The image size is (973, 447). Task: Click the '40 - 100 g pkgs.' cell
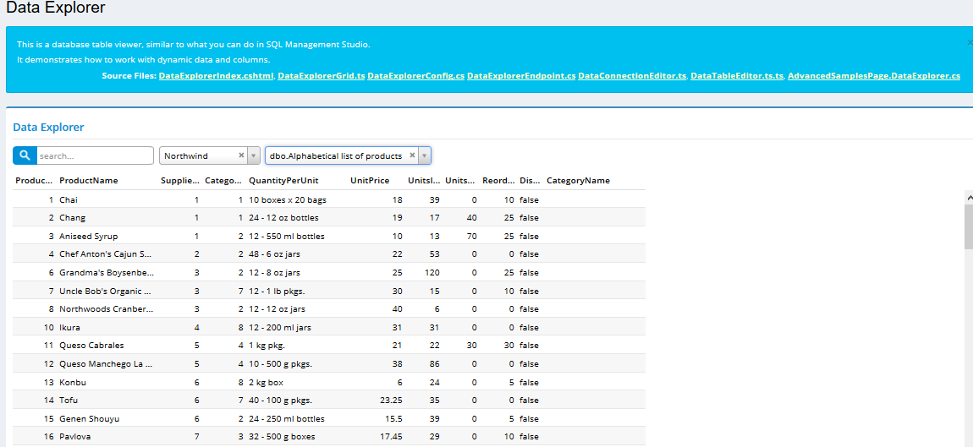point(281,400)
